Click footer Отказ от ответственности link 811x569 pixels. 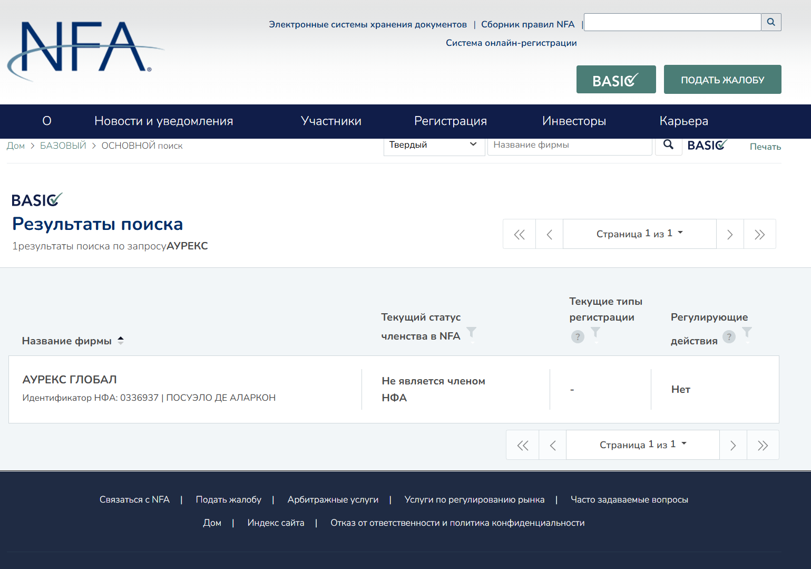tap(457, 523)
